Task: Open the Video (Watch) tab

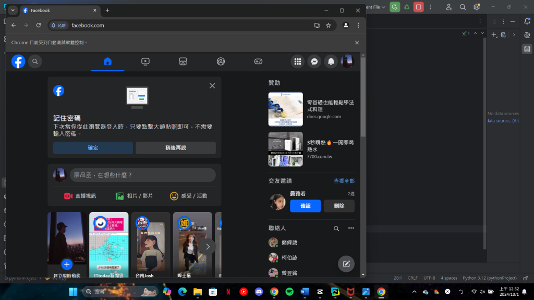Action: (x=145, y=61)
